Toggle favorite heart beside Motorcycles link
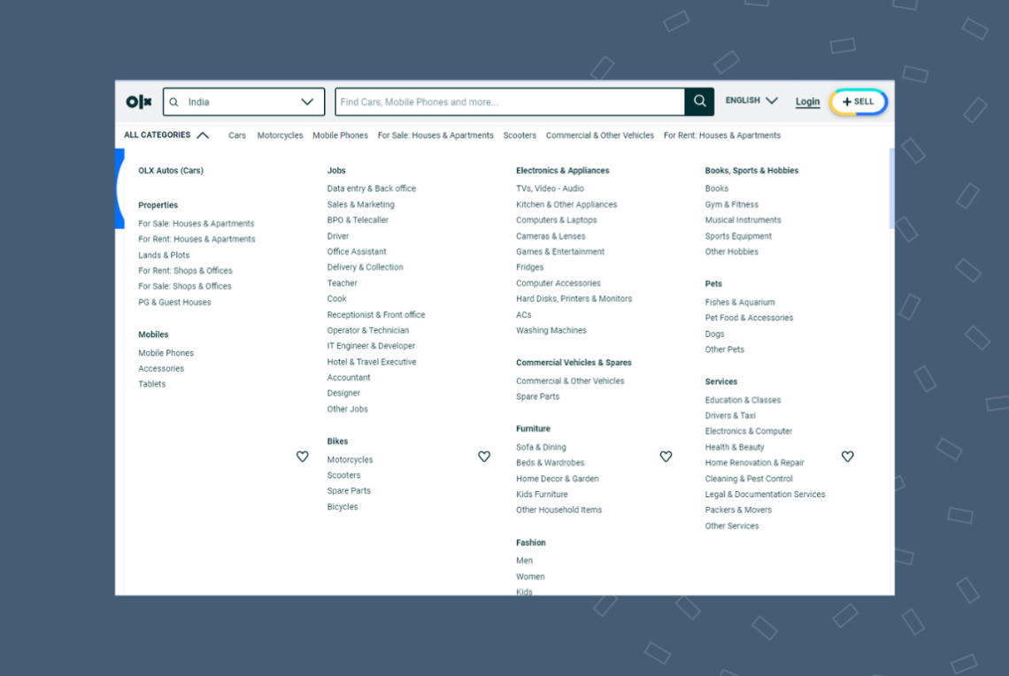Viewport: 1009px width, 676px height. 484,457
